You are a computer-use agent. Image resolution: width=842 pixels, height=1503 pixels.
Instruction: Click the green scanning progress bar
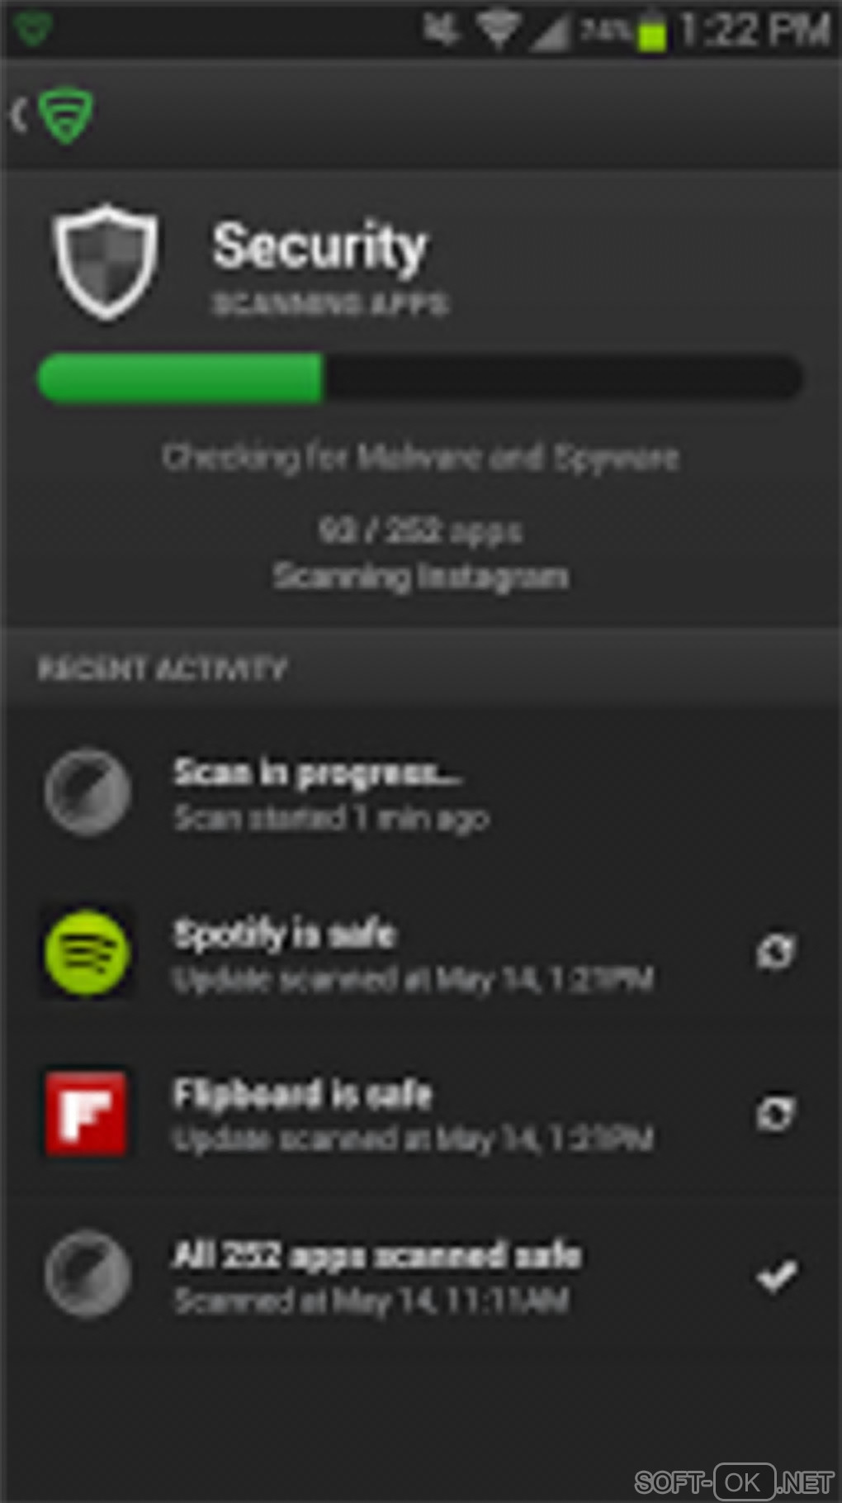pos(420,378)
